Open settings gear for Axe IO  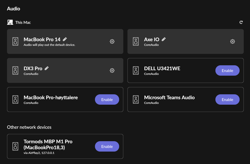(233, 41)
